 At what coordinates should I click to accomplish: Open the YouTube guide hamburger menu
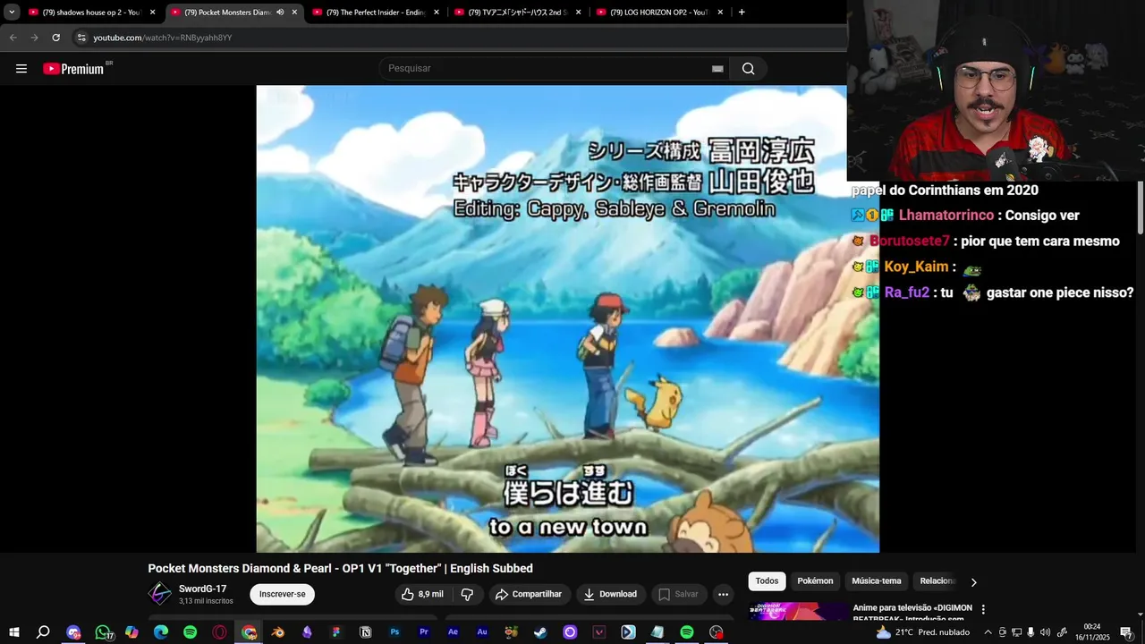(21, 69)
